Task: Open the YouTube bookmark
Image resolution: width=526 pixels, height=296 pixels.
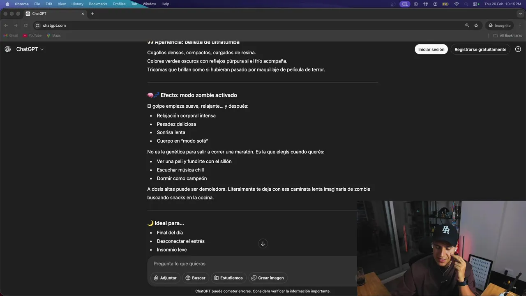Action: coord(32,36)
